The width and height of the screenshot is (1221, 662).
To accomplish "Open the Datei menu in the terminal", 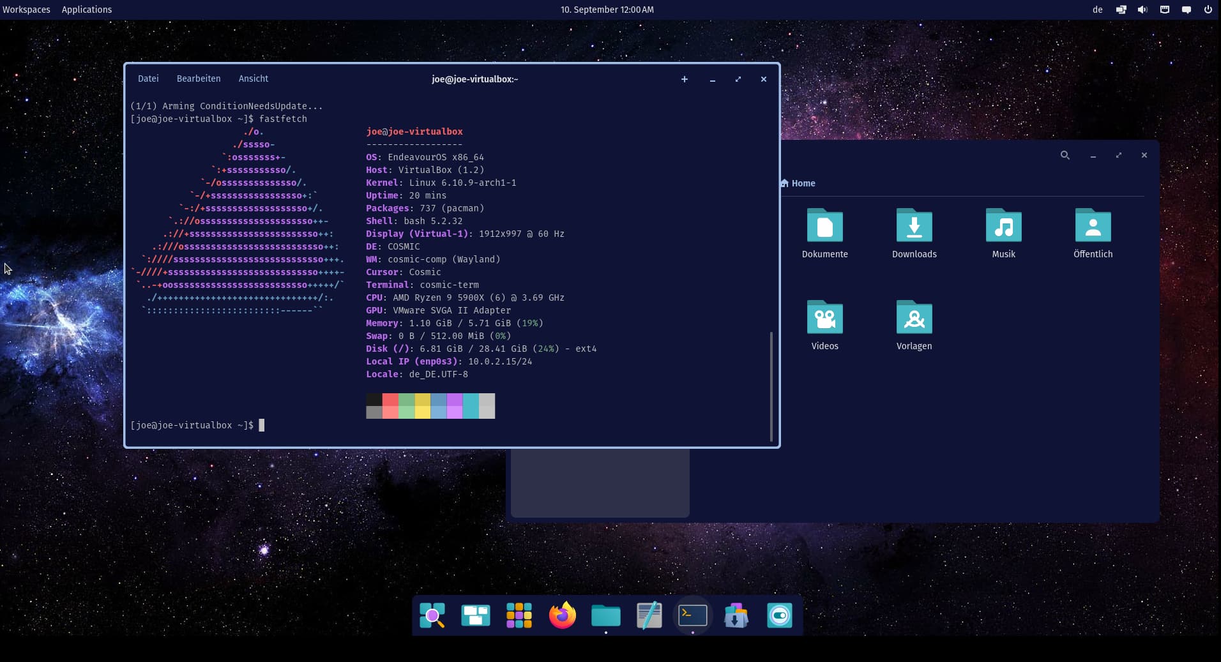I will click(x=148, y=79).
